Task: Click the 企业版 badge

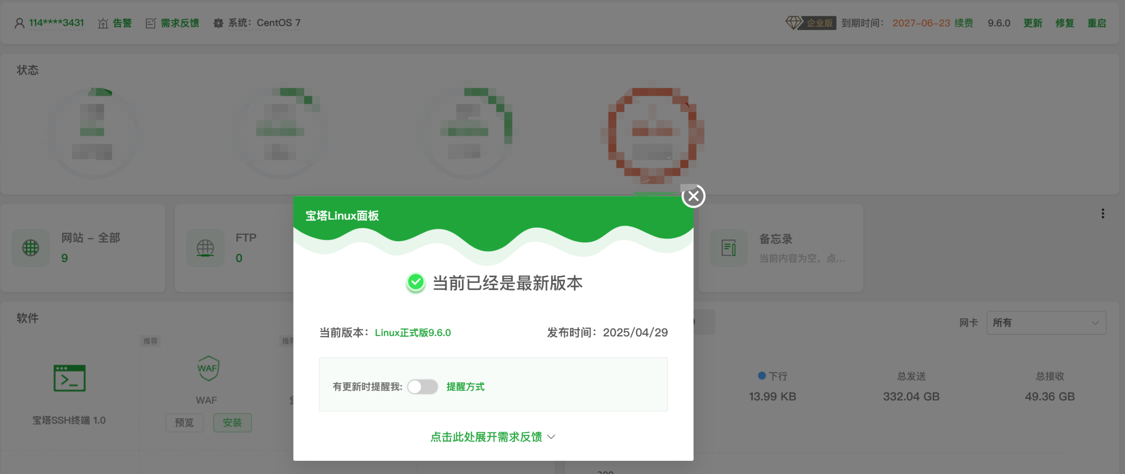Action: [x=819, y=23]
